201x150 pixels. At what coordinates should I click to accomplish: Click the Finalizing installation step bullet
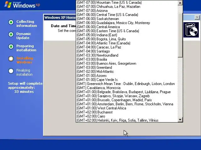(x=11, y=71)
